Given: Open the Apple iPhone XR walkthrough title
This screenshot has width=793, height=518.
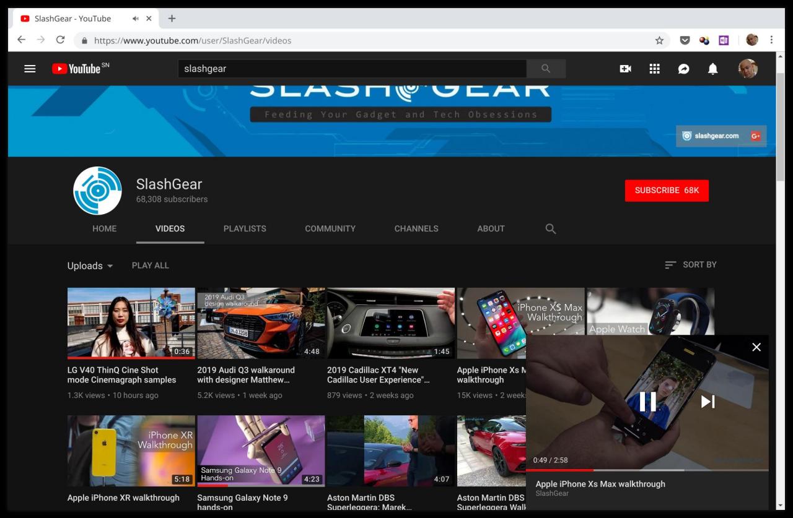Looking at the screenshot, I should pos(123,498).
